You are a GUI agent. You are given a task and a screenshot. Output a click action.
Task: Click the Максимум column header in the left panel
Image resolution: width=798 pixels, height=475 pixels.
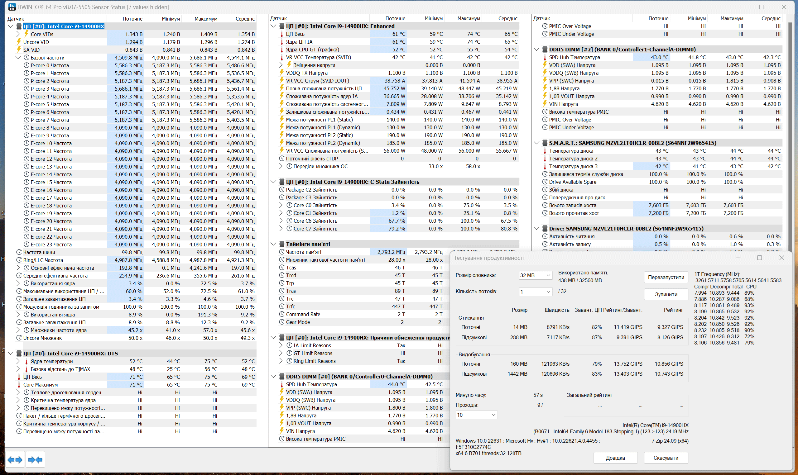coord(206,19)
